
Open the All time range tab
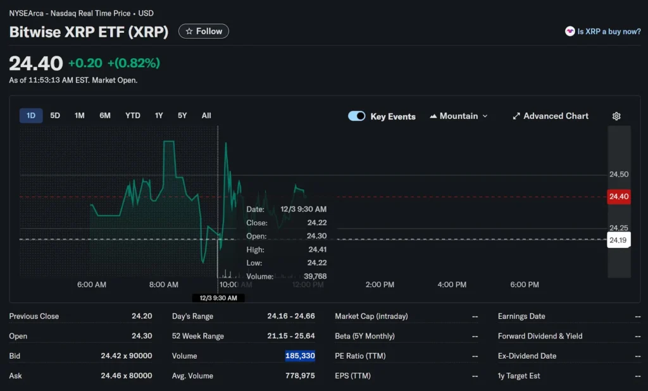click(206, 116)
